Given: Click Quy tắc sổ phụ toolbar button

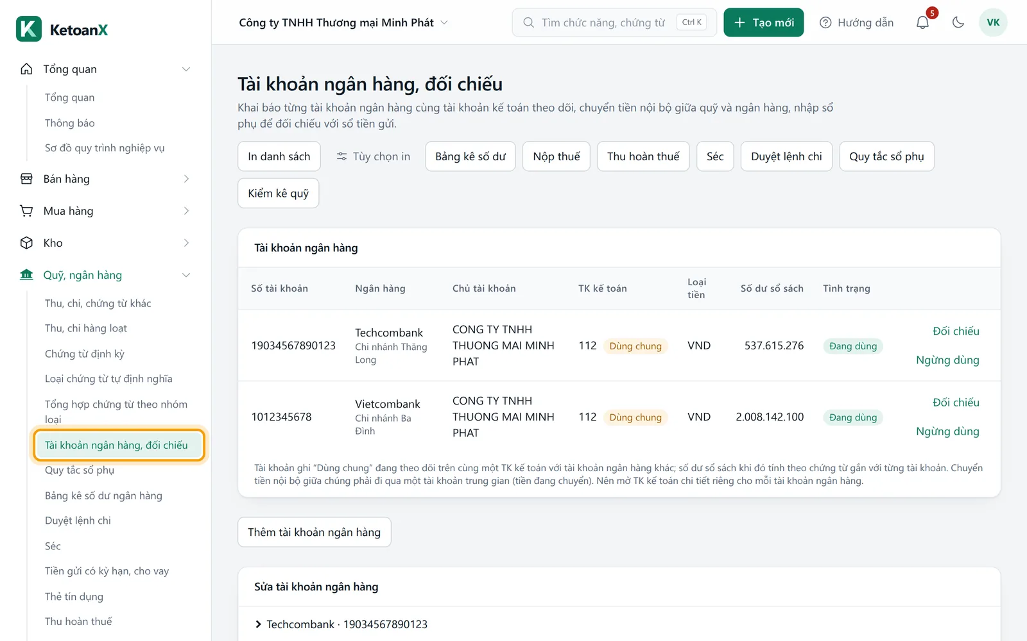Looking at the screenshot, I should 886,156.
